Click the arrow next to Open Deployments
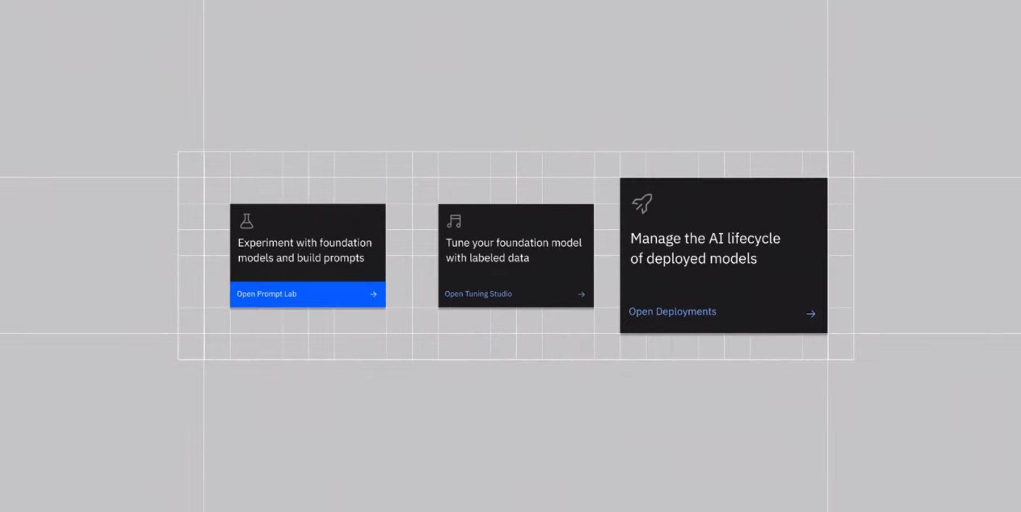Viewport: 1021px width, 512px height. click(811, 313)
